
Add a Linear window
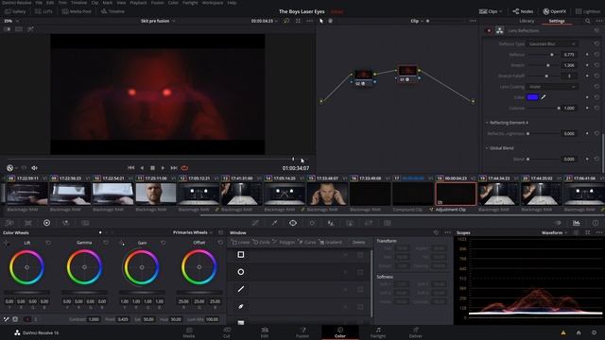(241, 242)
